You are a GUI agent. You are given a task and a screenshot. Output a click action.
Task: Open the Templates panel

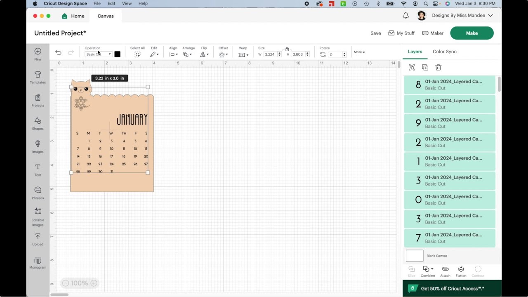tap(38, 77)
